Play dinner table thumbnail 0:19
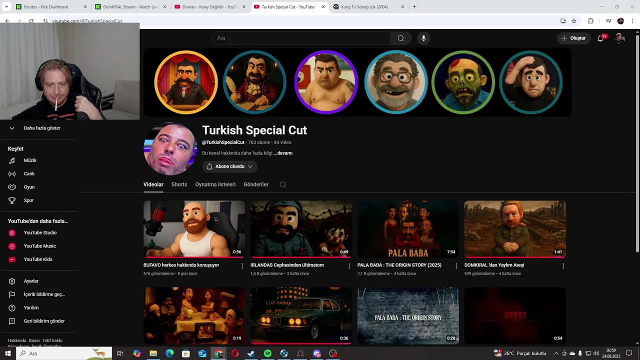 coord(194,315)
